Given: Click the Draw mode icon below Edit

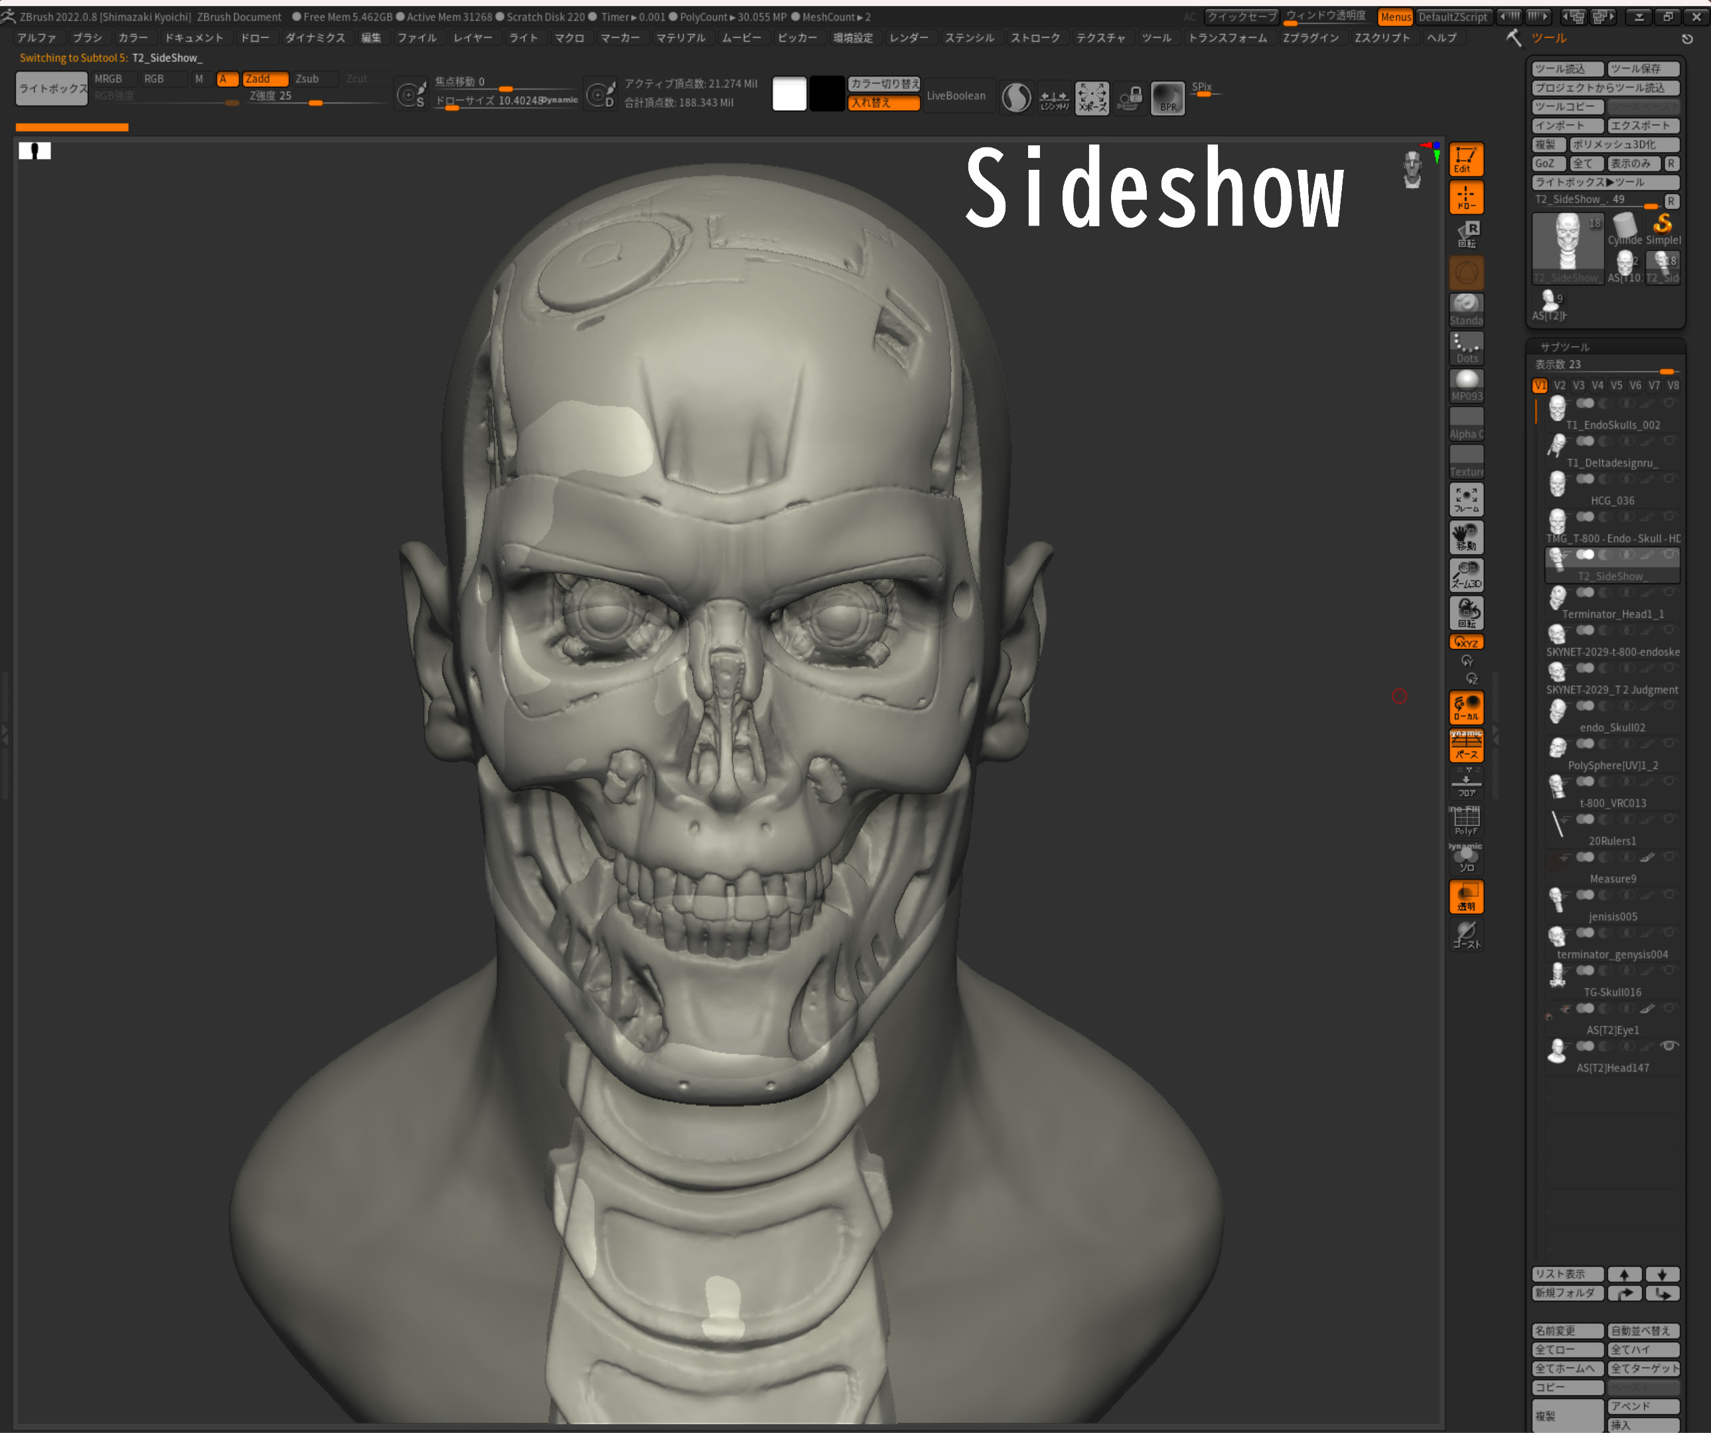Looking at the screenshot, I should pos(1465,197).
